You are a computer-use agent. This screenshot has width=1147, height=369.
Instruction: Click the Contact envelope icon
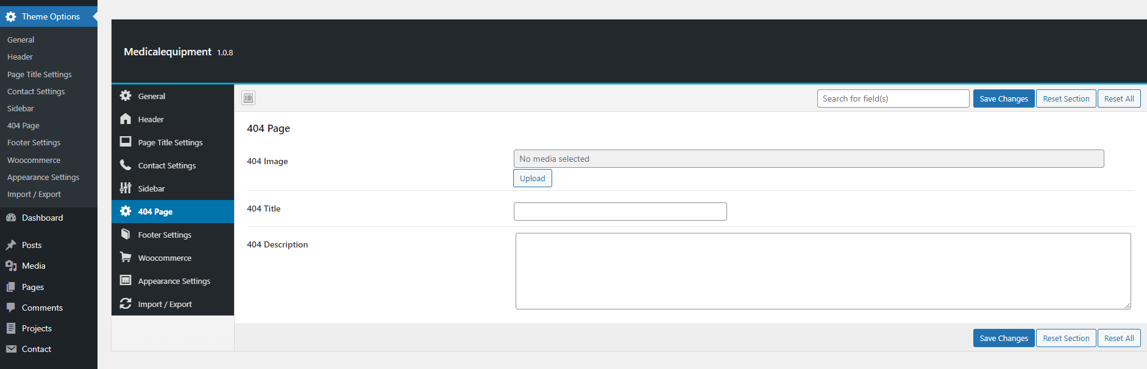(11, 349)
